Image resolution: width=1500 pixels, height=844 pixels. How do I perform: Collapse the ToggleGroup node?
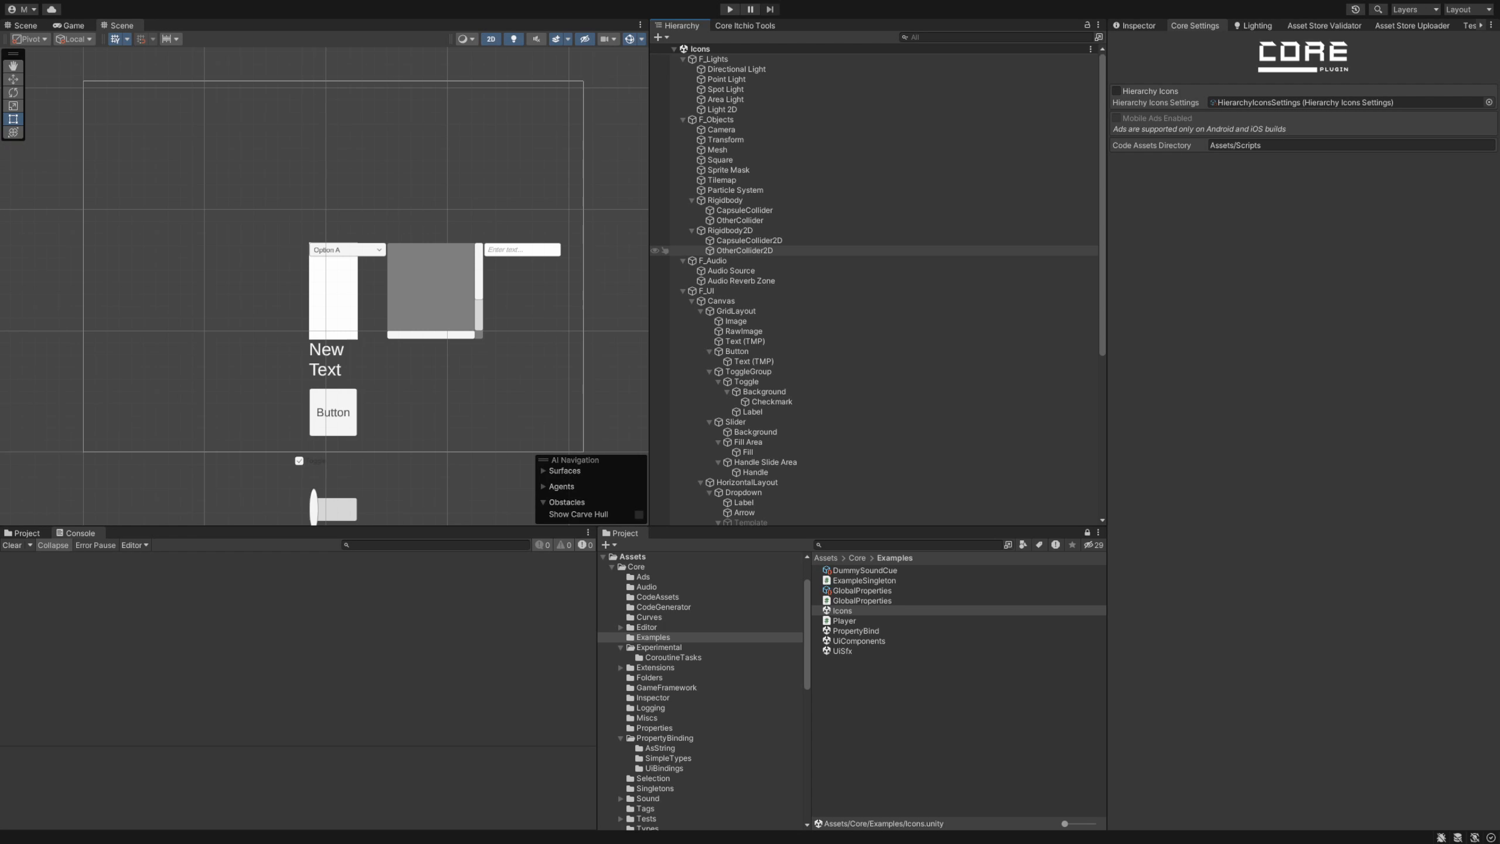click(709, 372)
